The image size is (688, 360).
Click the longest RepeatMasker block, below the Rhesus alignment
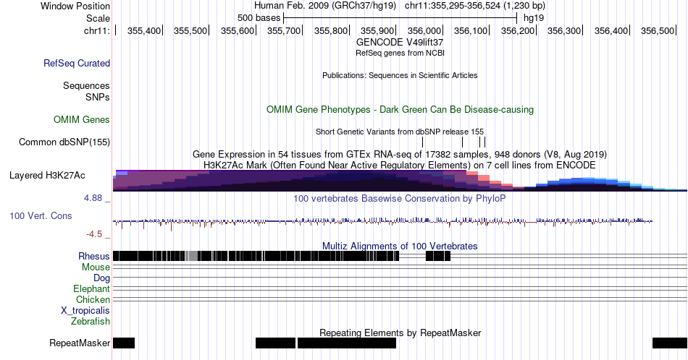tap(347, 343)
